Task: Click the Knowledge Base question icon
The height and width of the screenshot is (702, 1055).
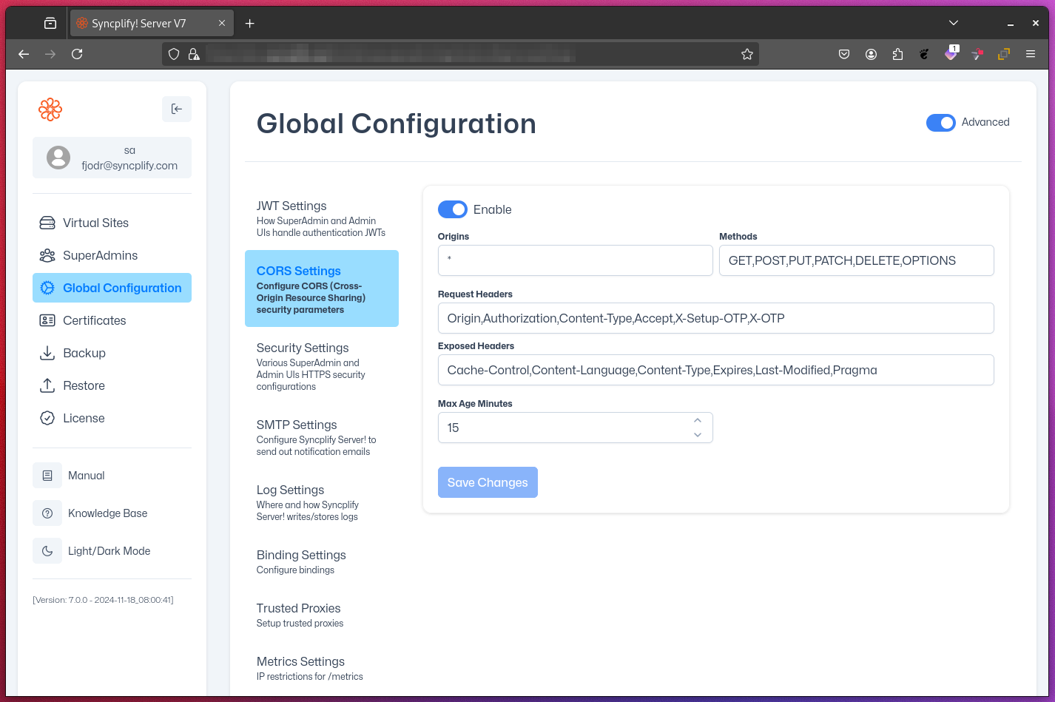Action: pos(47,513)
